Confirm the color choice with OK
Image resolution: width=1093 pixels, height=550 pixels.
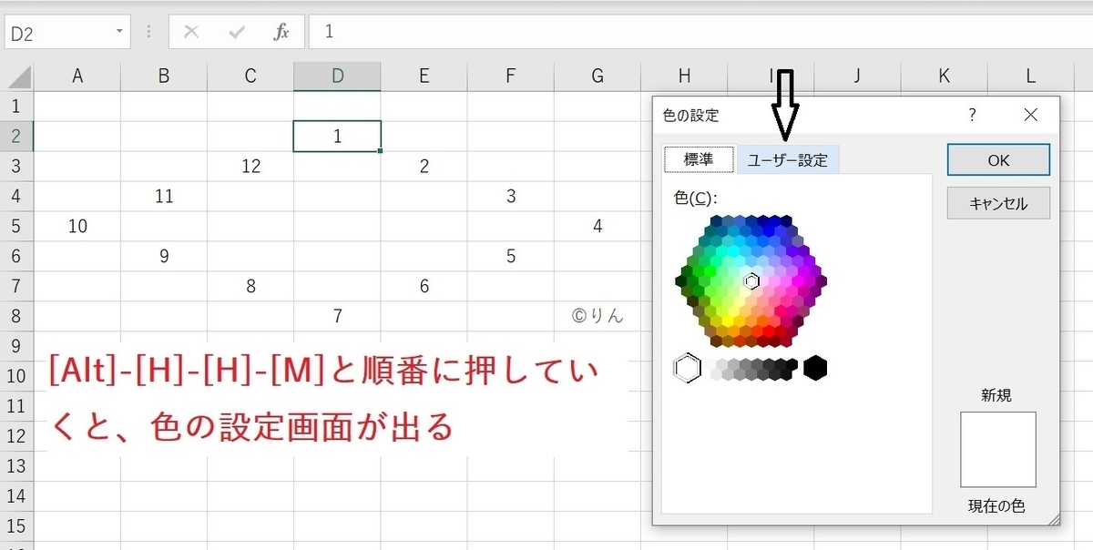click(x=997, y=159)
